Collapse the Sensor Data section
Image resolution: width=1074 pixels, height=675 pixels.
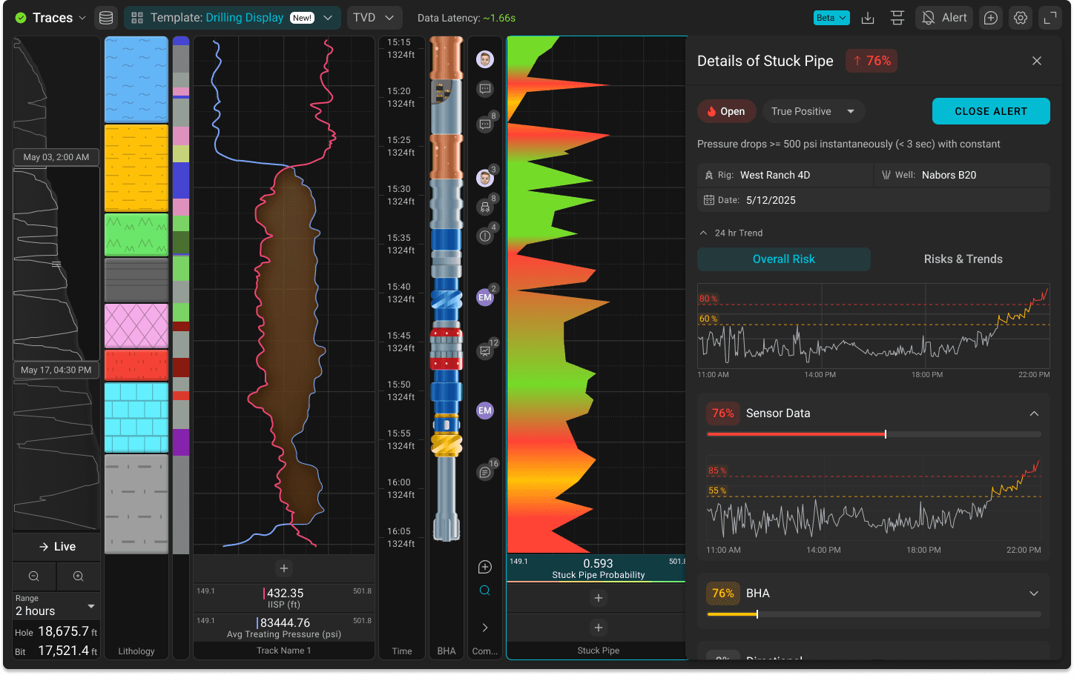[1034, 413]
